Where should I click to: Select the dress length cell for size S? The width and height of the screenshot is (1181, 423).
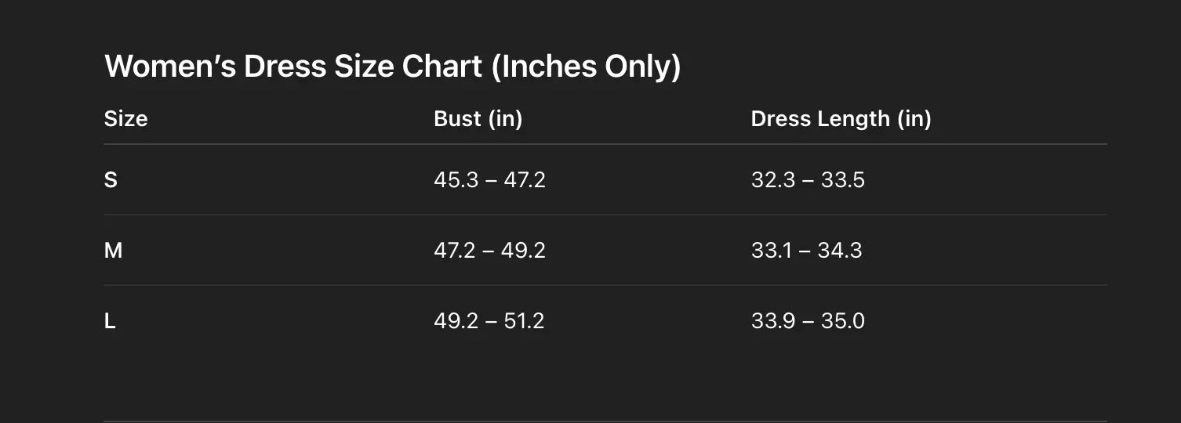[808, 180]
